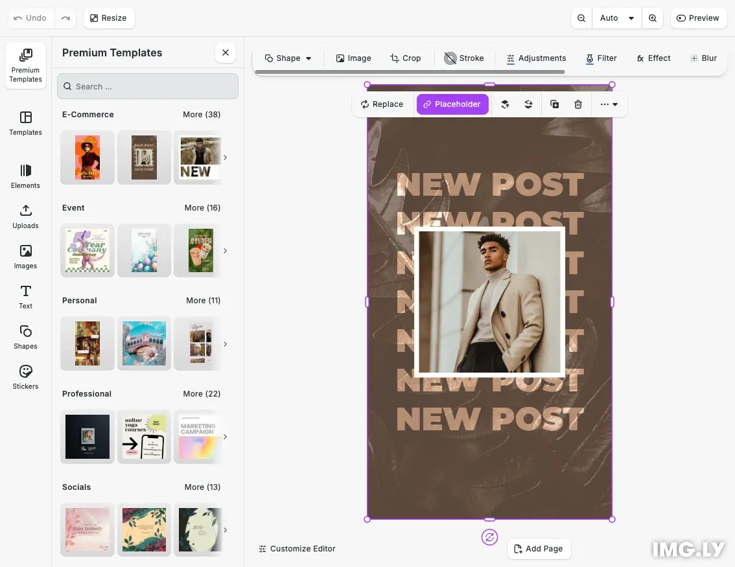The height and width of the screenshot is (567, 735).
Task: Show more E-Commerce templates
Action: pyautogui.click(x=202, y=115)
